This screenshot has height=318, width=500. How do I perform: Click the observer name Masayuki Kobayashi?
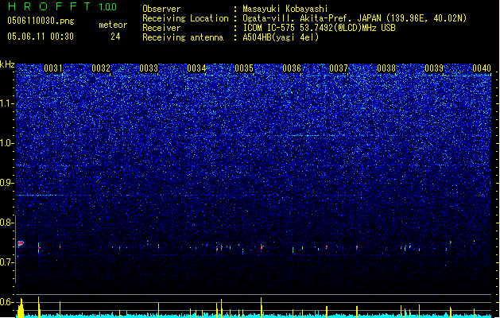(x=285, y=9)
